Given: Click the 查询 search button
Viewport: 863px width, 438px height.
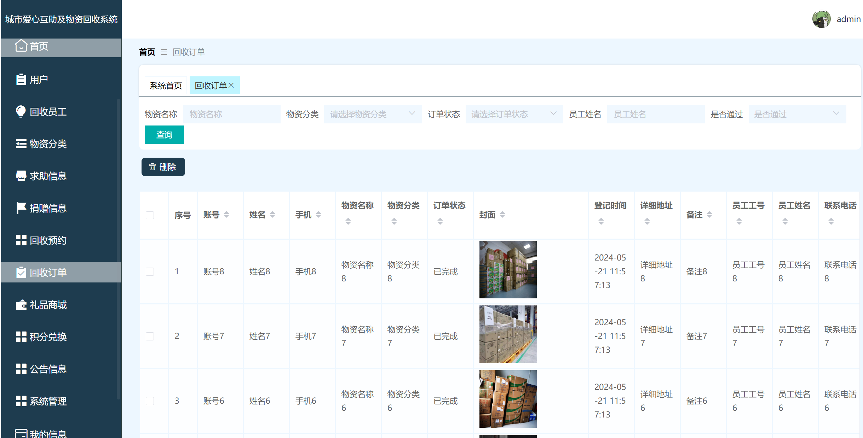Looking at the screenshot, I should 164,135.
